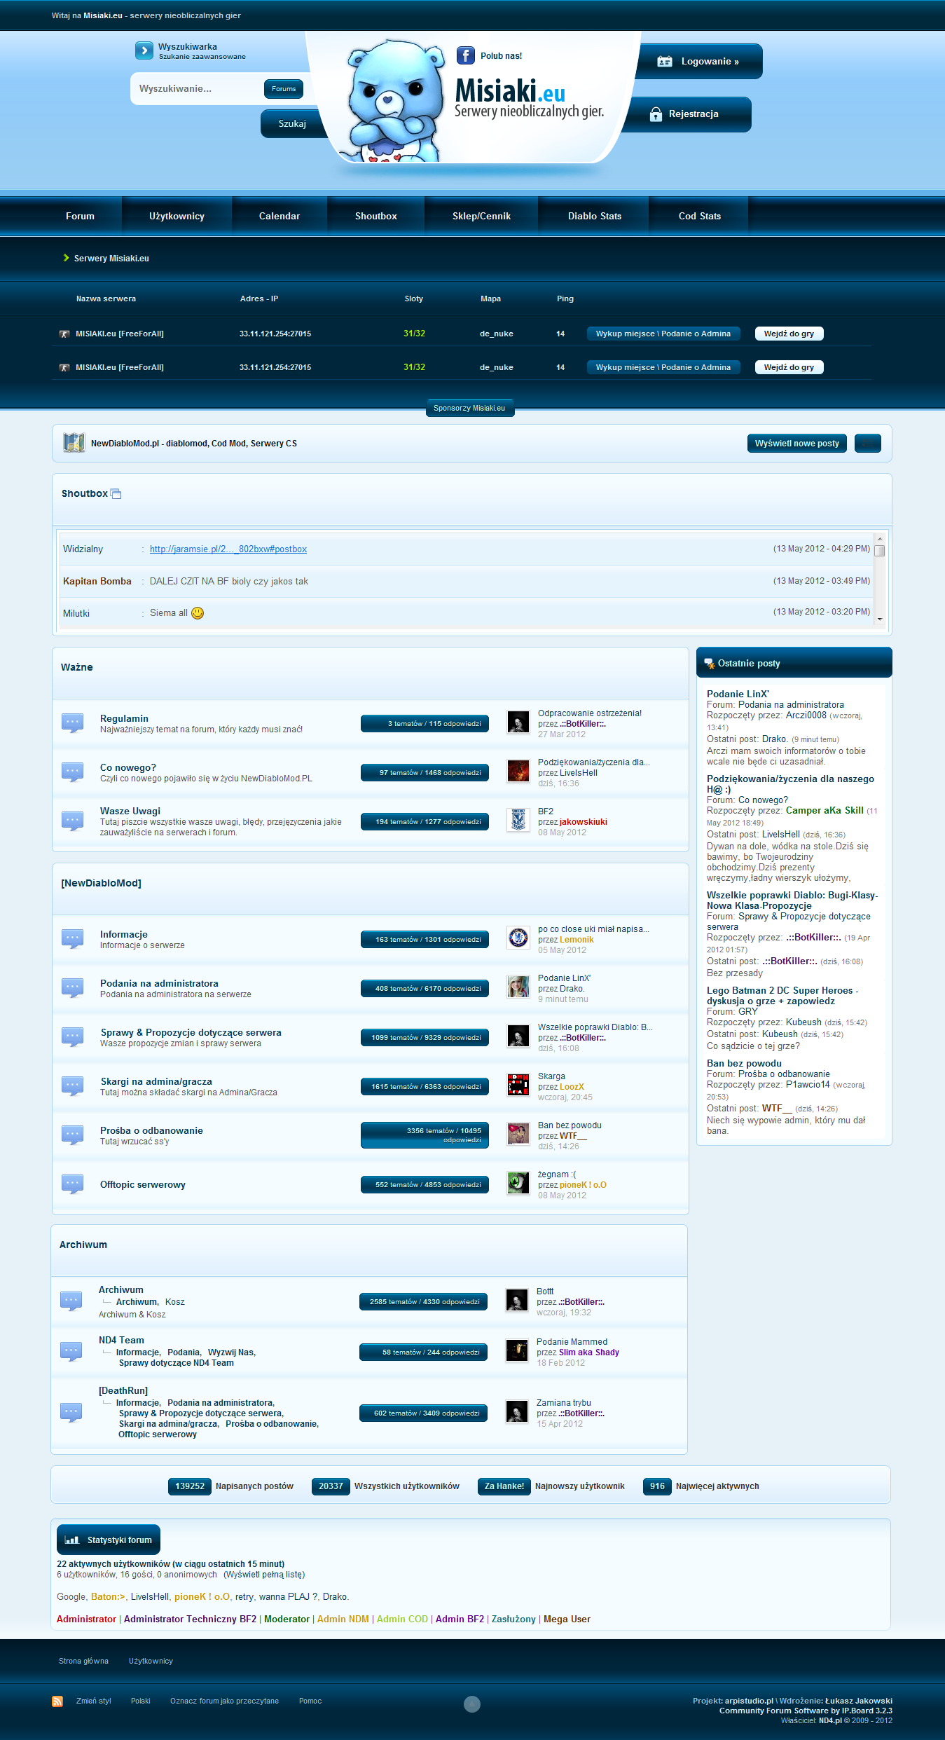Image resolution: width=945 pixels, height=1740 pixels.
Task: Click the BotKiller avatar in Regulamin row
Action: 518,722
